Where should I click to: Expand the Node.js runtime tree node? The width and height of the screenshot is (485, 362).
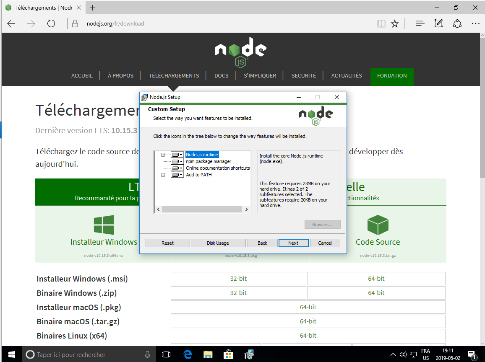tap(163, 155)
